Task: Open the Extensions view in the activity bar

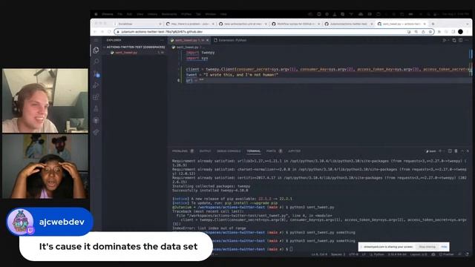Action: (x=96, y=97)
